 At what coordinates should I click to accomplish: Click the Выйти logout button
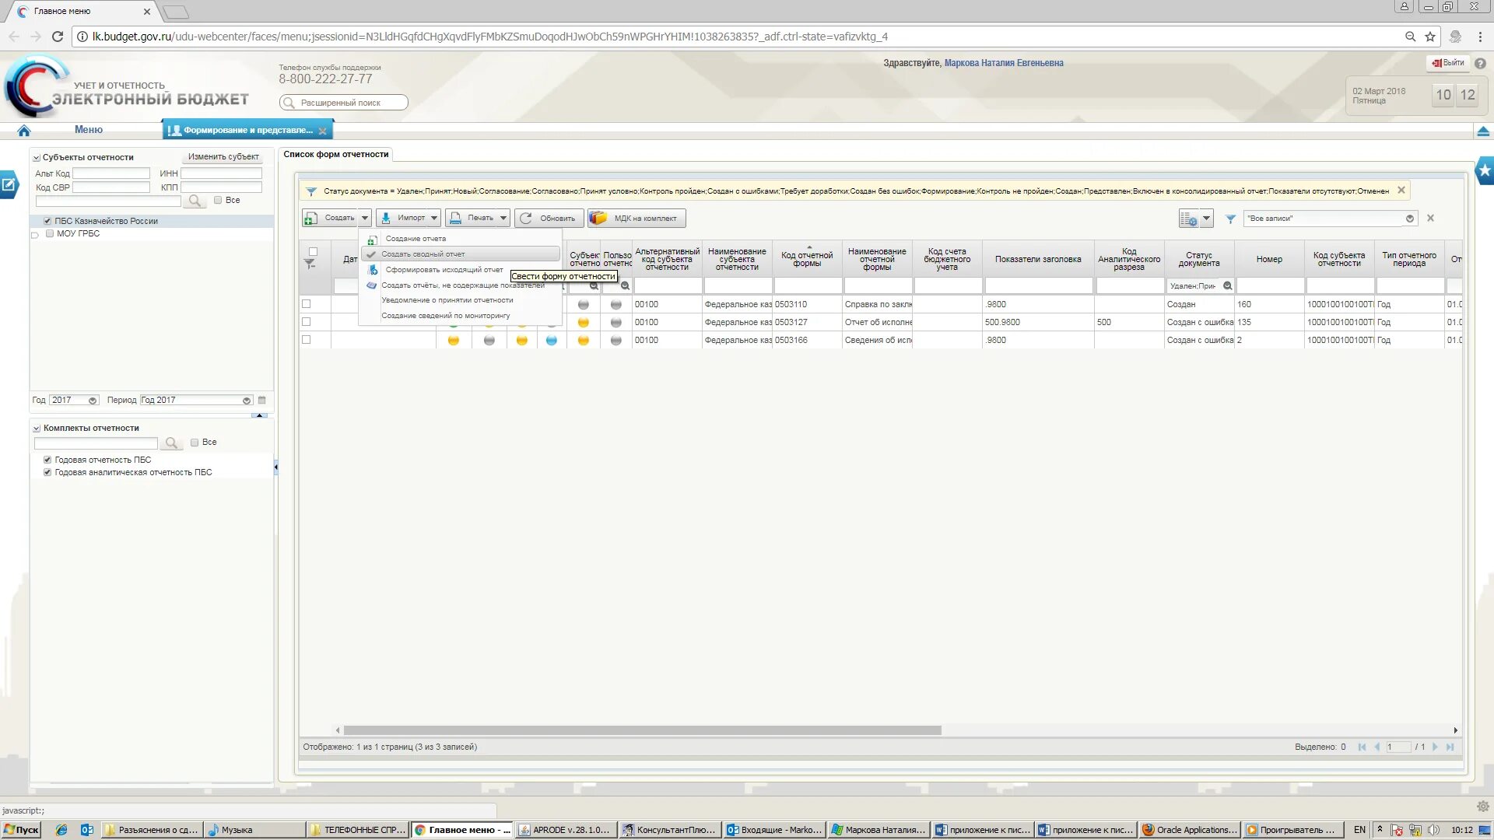[x=1447, y=63]
